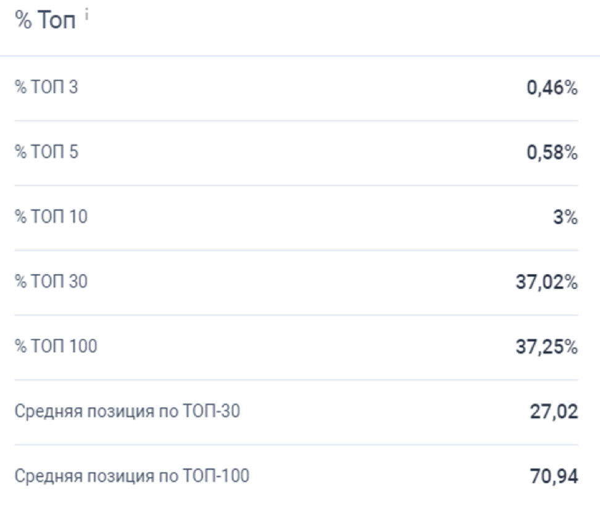The image size is (600, 505).
Task: Select the % ТОП 10 row label
Action: [x=50, y=217]
